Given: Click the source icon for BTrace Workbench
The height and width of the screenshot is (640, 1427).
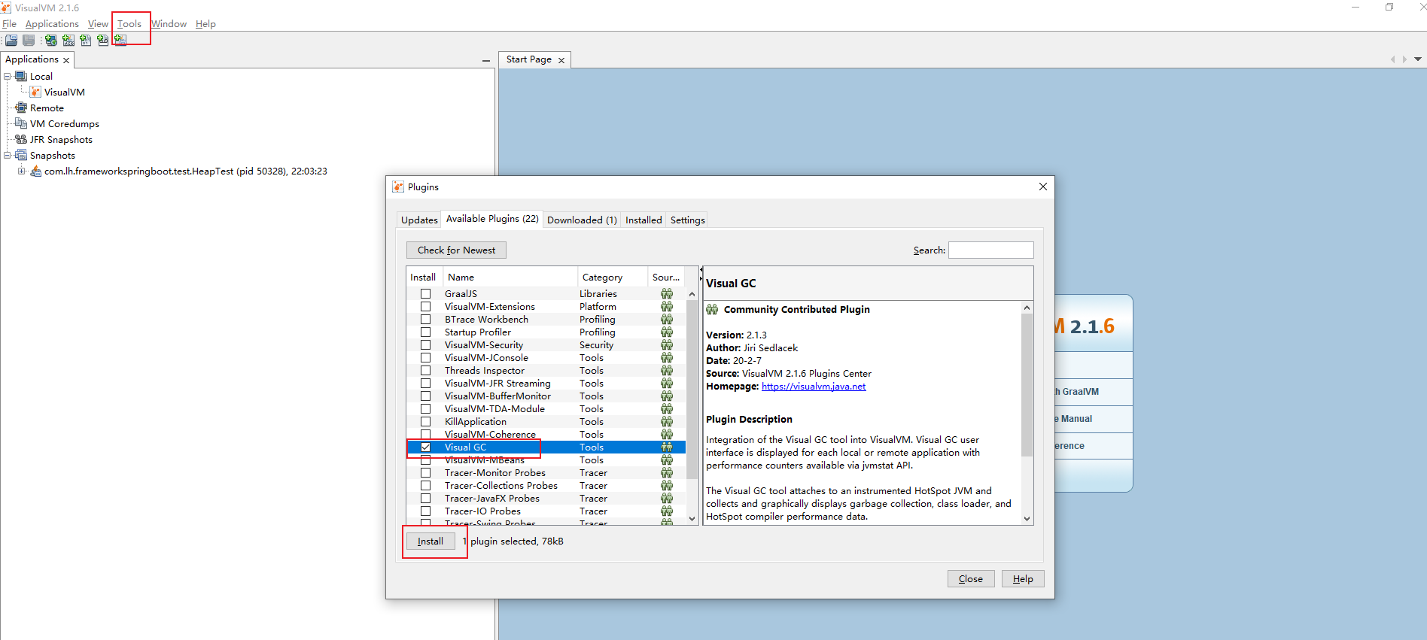Looking at the screenshot, I should point(667,320).
